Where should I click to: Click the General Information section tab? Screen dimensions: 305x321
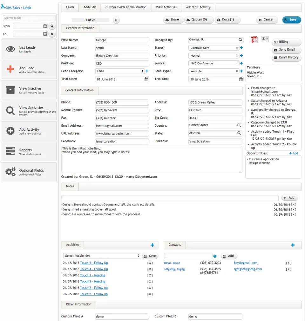(x=80, y=28)
